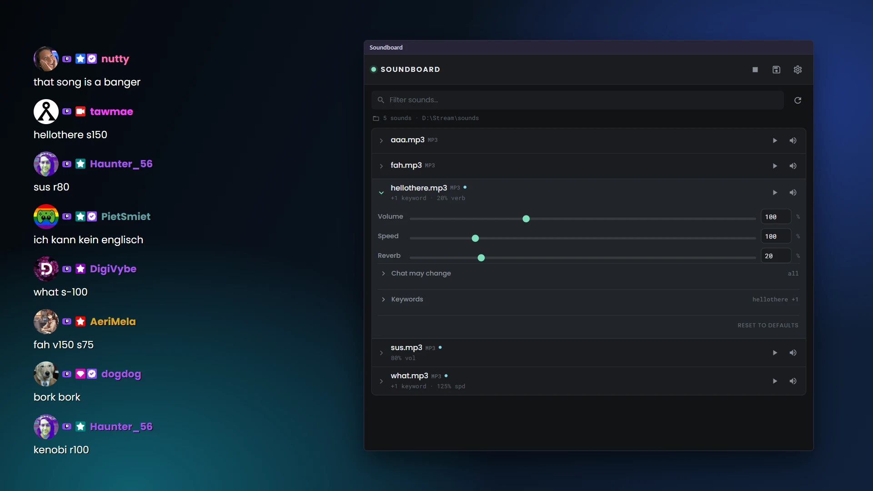Click the Volume percent value field
Image resolution: width=873 pixels, height=491 pixels.
click(x=776, y=217)
